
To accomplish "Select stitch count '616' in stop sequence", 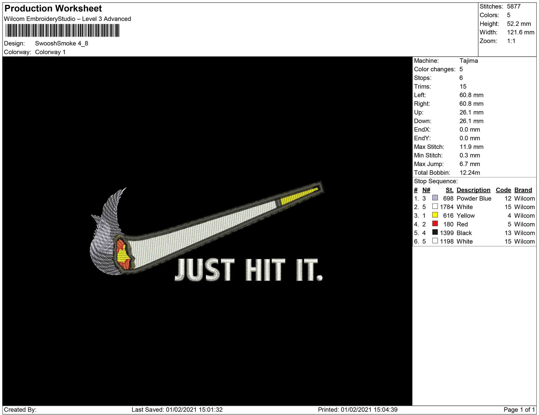I will click(448, 216).
